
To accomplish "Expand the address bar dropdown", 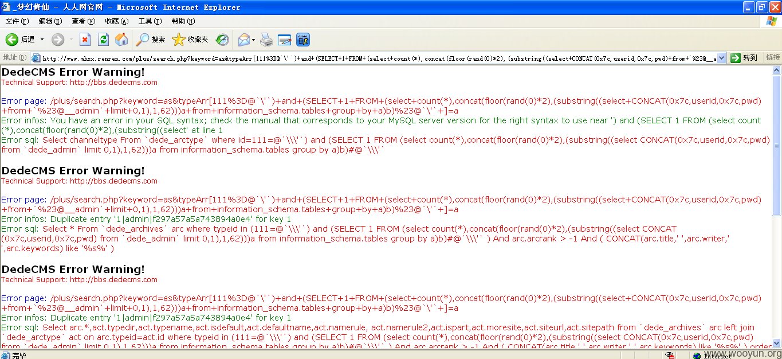I will click(721, 58).
